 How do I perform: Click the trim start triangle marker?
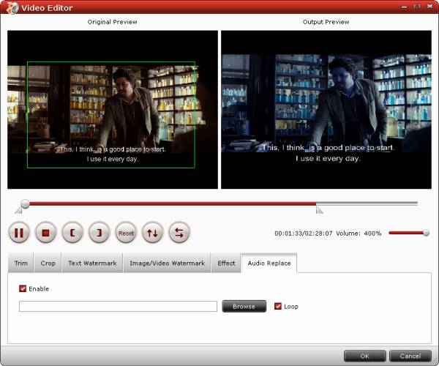tap(18, 210)
